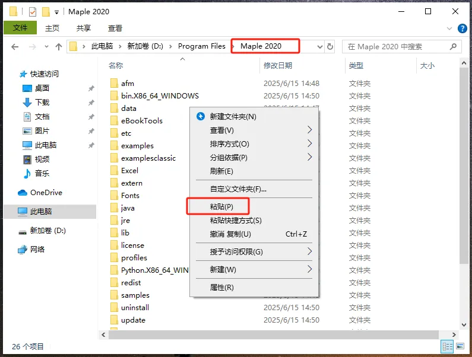The width and height of the screenshot is (472, 357).
Task: Choose 粘贴快捷方式(S) menu entry
Action: point(254,221)
